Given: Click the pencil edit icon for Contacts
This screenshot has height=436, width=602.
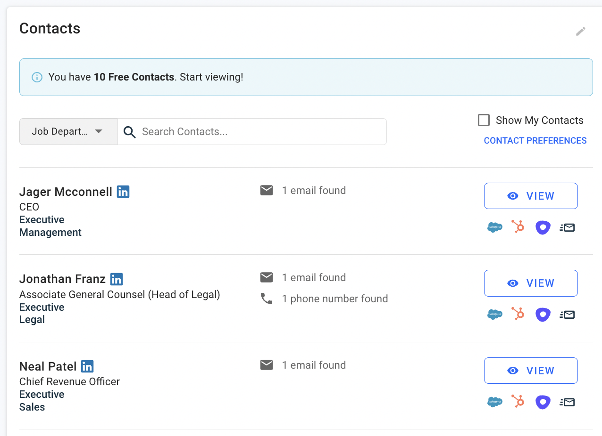Looking at the screenshot, I should tap(580, 32).
